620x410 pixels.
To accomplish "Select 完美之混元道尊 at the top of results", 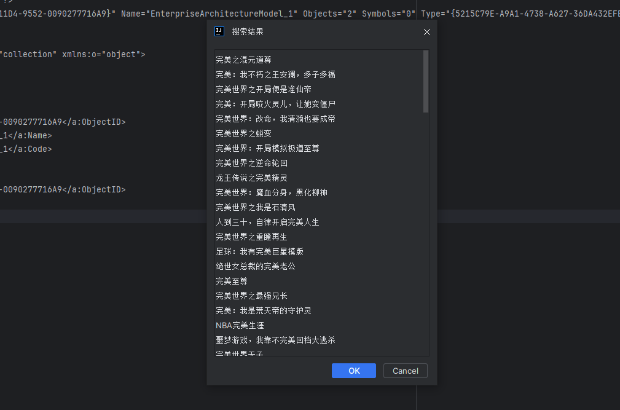I will (x=243, y=59).
